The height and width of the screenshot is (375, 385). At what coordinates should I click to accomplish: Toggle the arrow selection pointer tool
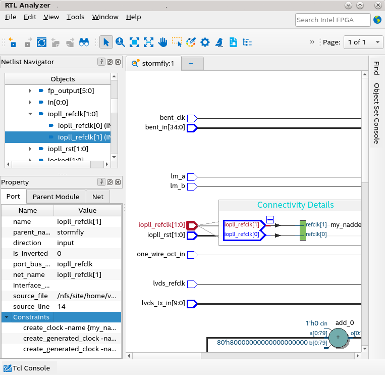[x=106, y=42]
